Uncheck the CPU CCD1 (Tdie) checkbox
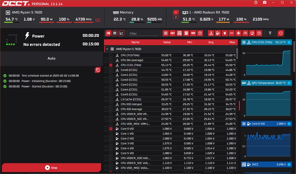Screen dimensions: 296x174 pos(111,65)
